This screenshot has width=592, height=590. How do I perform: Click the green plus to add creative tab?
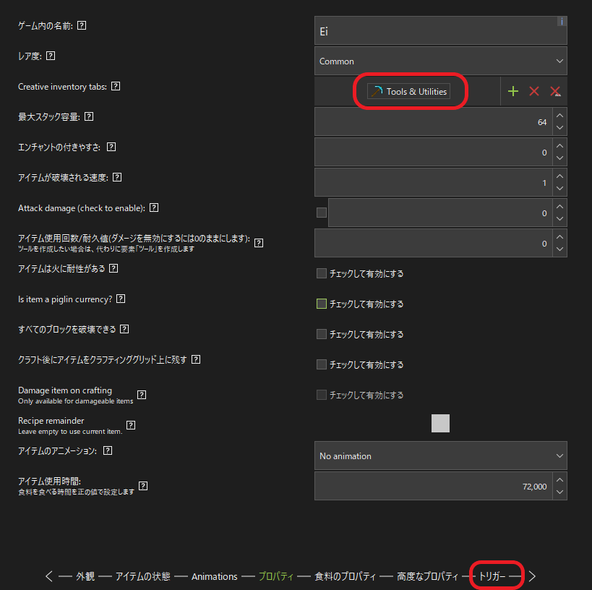click(513, 91)
